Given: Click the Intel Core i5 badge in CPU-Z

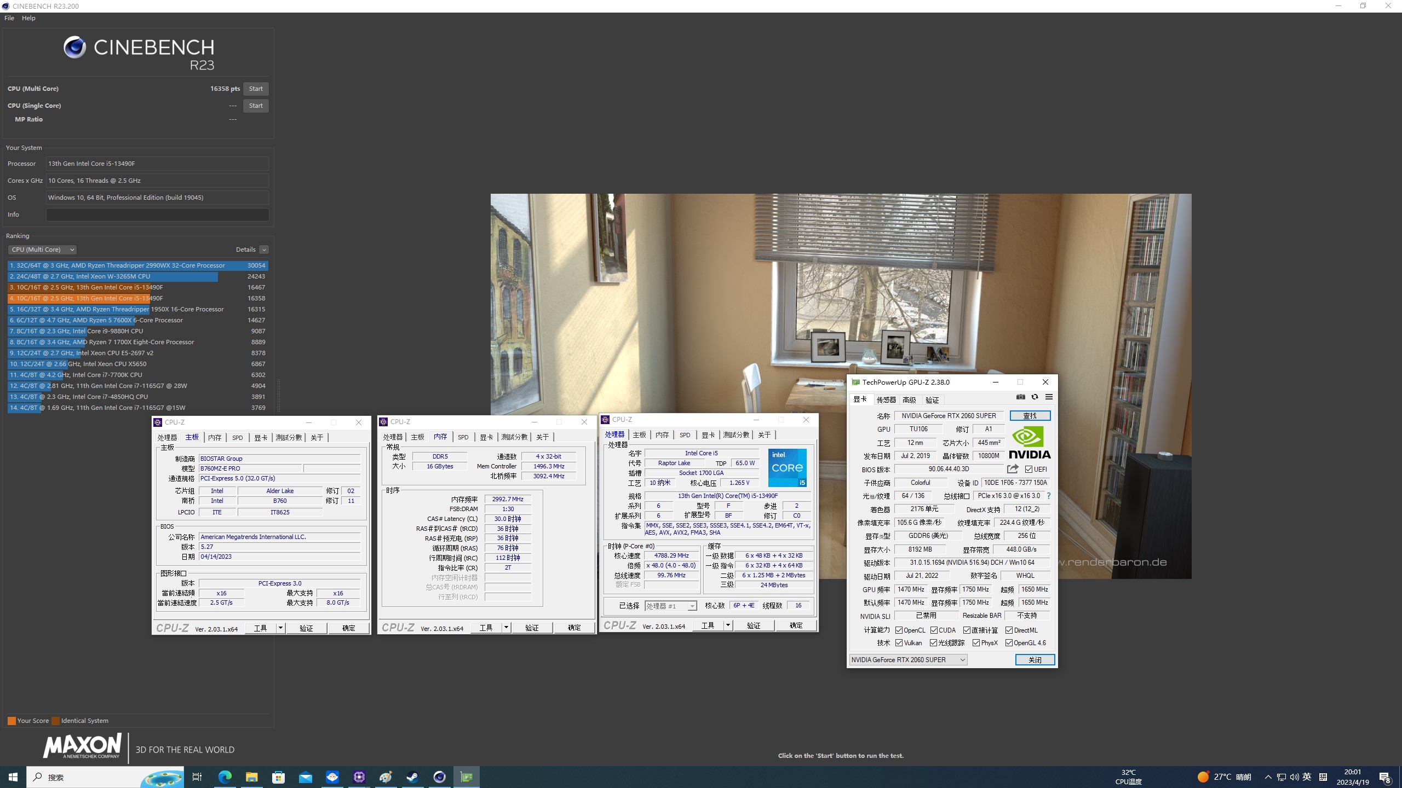Looking at the screenshot, I should coord(787,468).
